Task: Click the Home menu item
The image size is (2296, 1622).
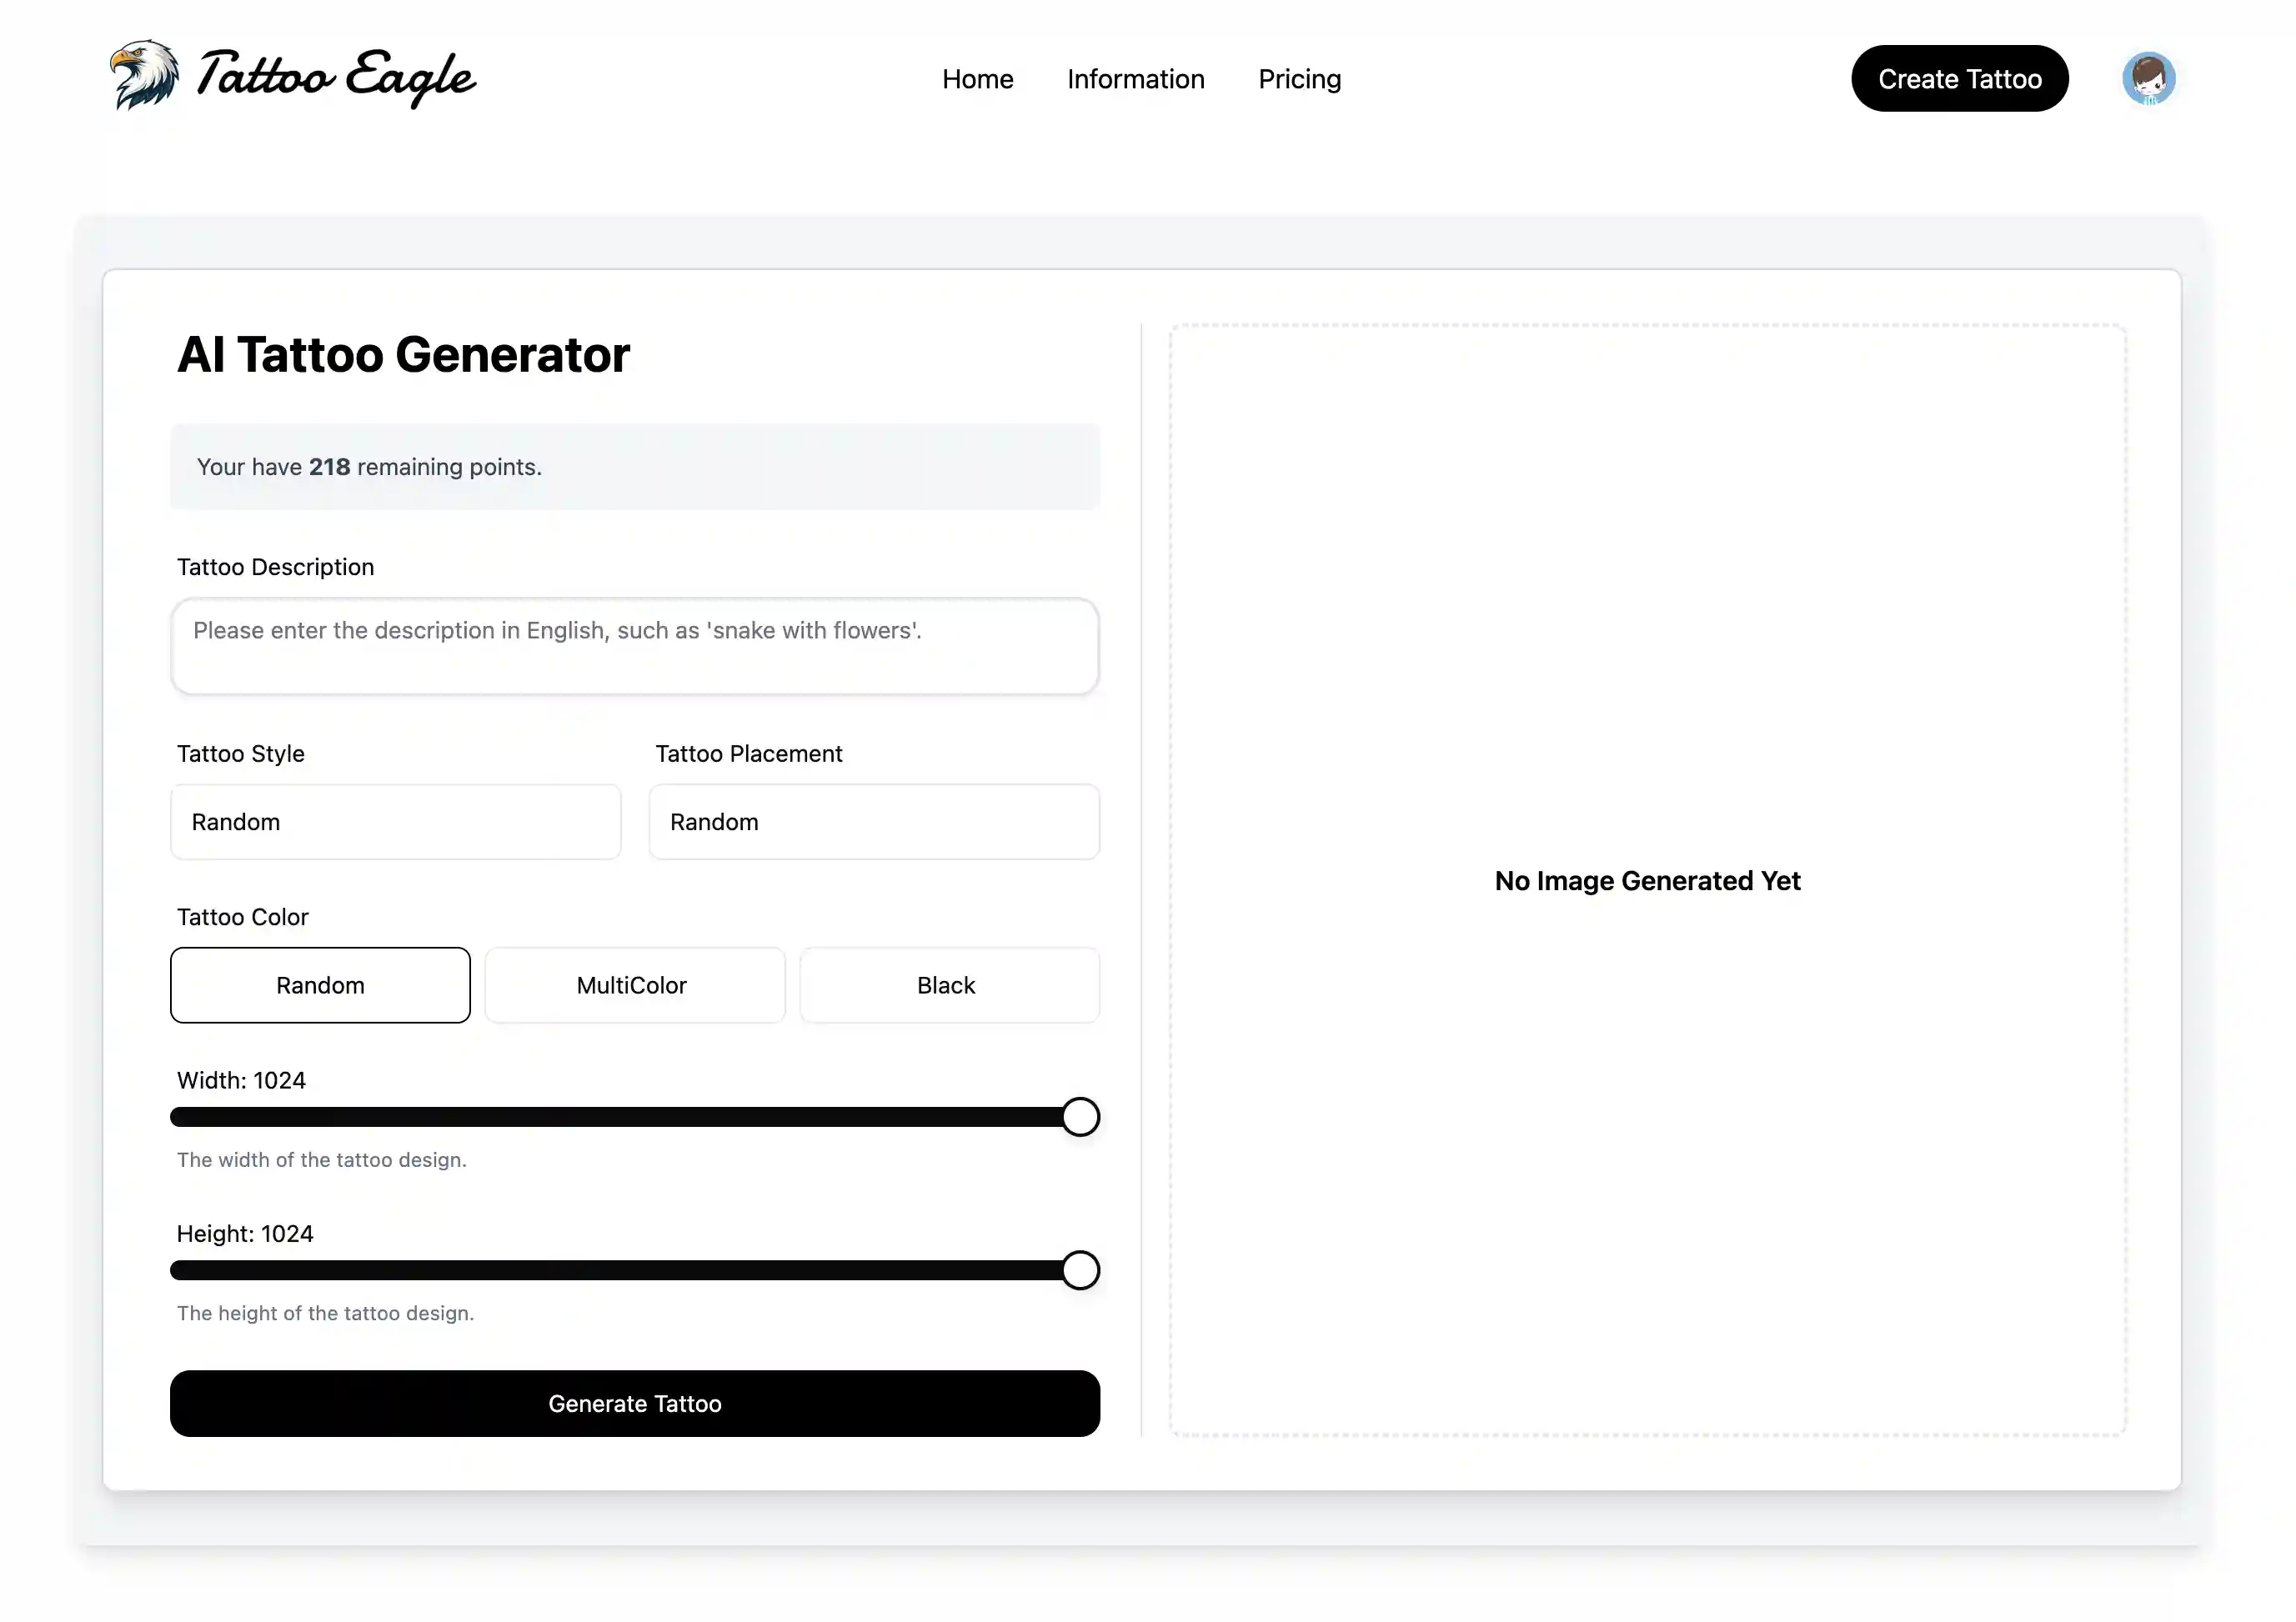Action: click(x=978, y=79)
